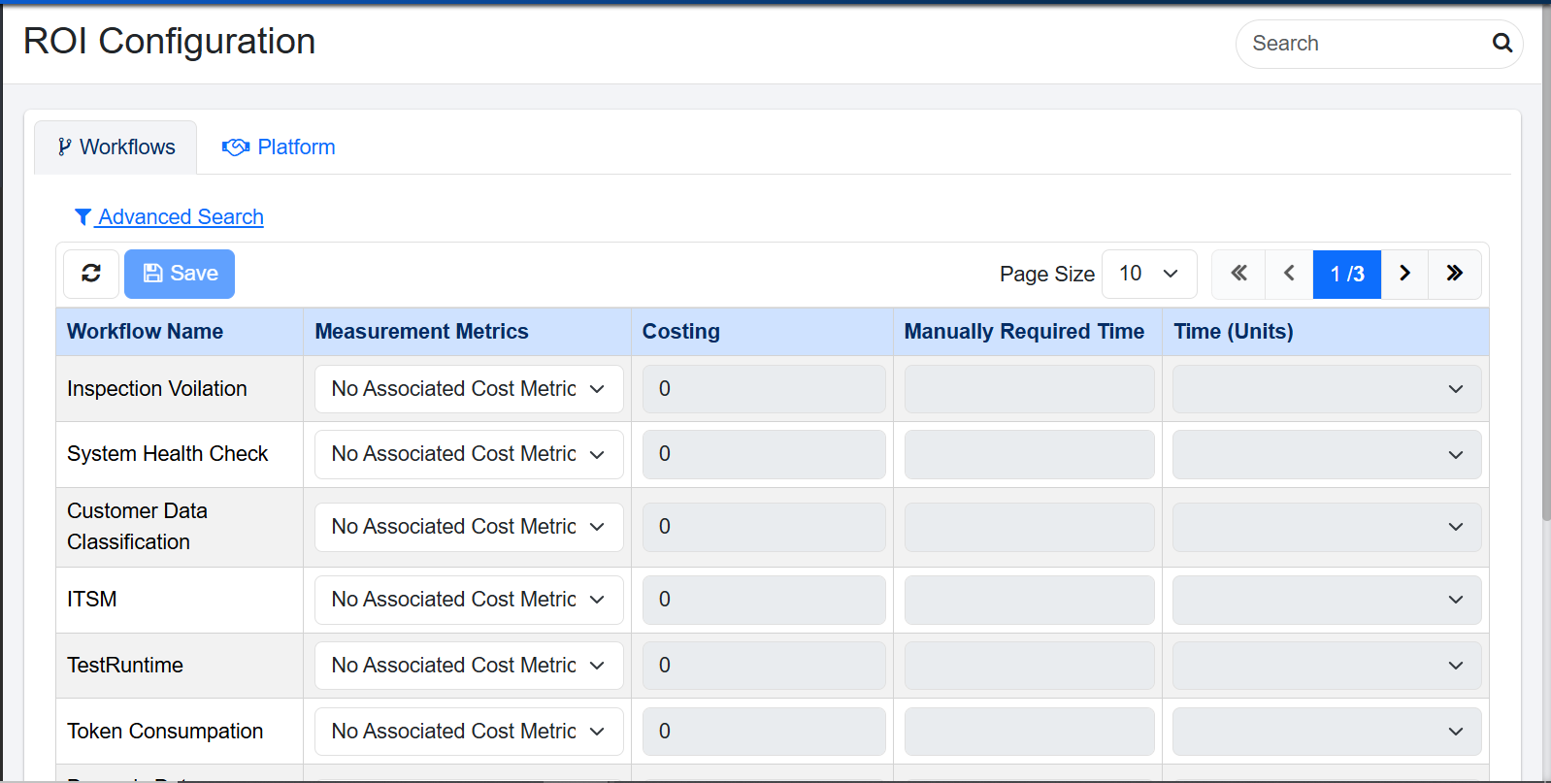Viewport: 1551px width, 783px height.
Task: Click Costing field for Token Consumpation
Action: [763, 732]
